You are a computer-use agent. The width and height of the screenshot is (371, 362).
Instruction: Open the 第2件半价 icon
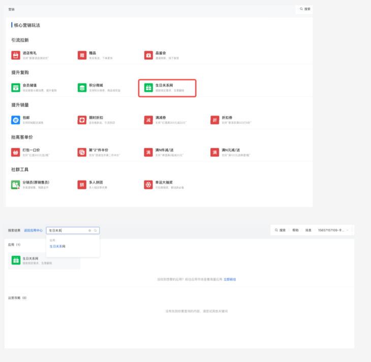tap(82, 152)
